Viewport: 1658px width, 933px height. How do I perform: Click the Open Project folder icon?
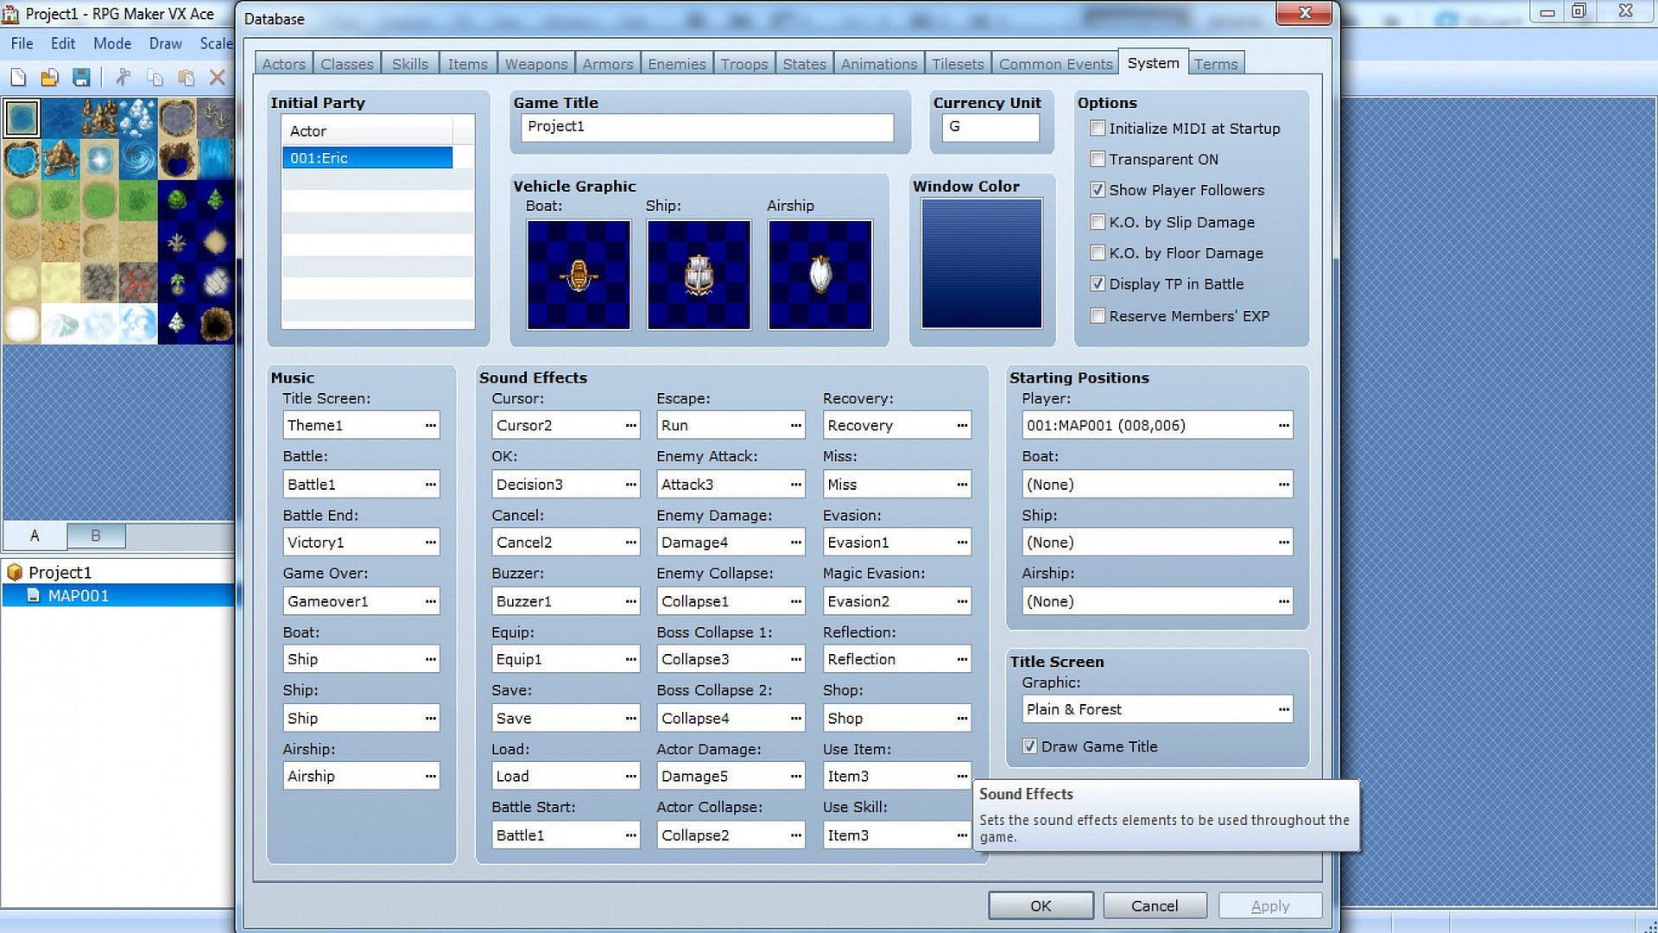pos(49,78)
